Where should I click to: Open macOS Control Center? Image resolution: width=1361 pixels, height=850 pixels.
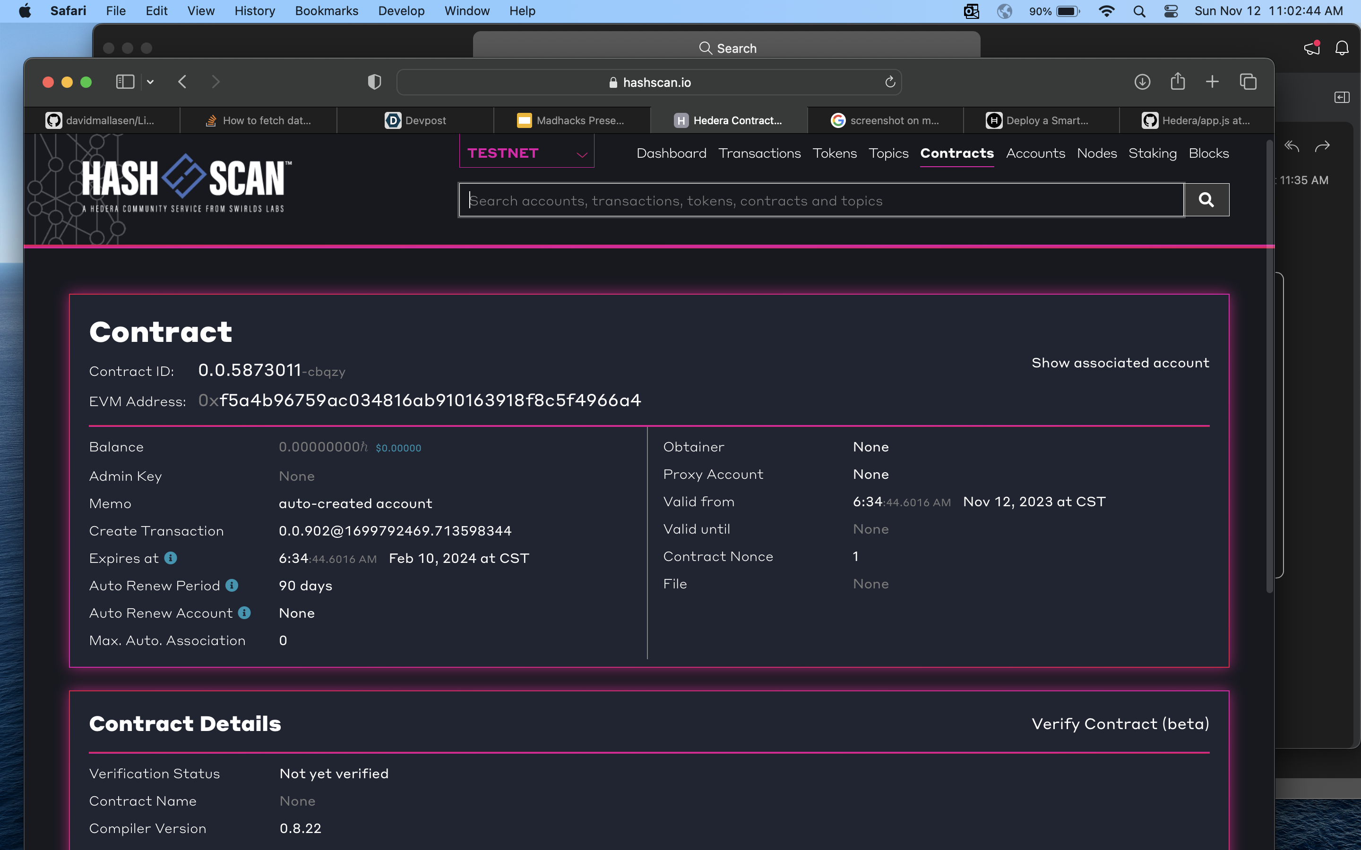[1171, 11]
